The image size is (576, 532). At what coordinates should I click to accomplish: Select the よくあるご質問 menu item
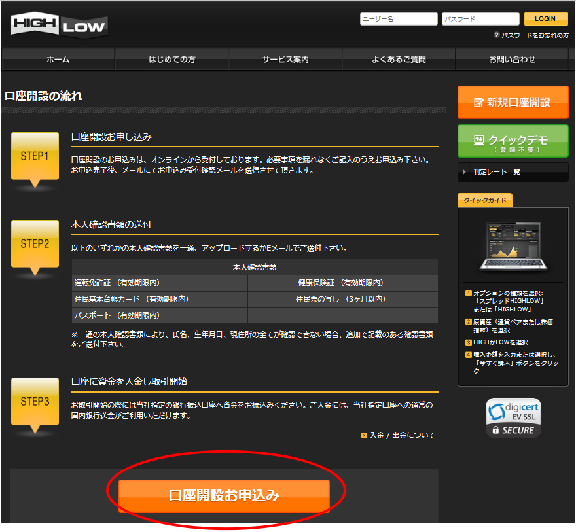tap(399, 60)
